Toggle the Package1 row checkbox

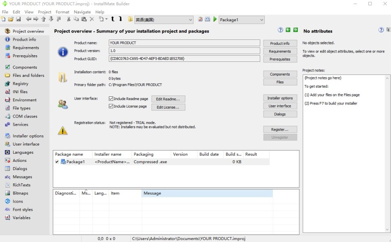tap(57, 162)
